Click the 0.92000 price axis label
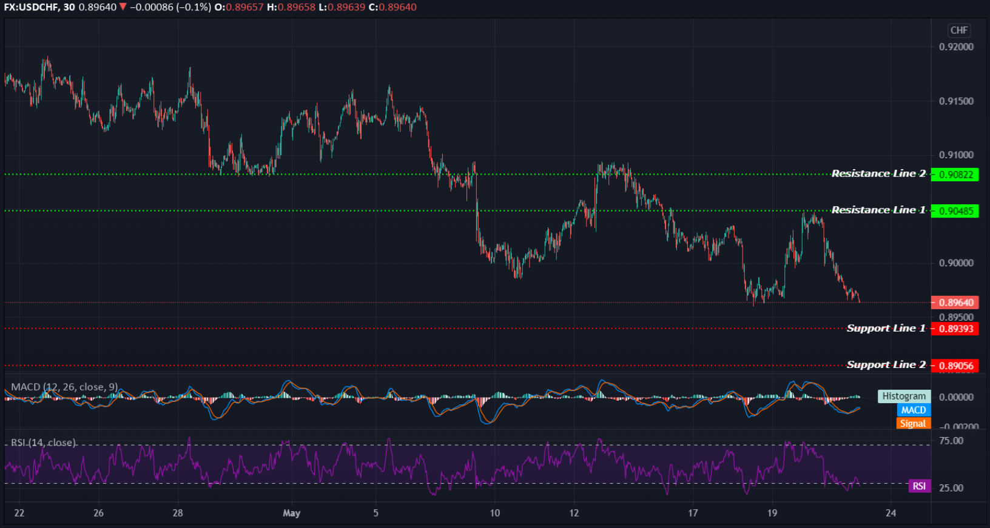Screen dimensions: 990x528 pyautogui.click(x=956, y=47)
